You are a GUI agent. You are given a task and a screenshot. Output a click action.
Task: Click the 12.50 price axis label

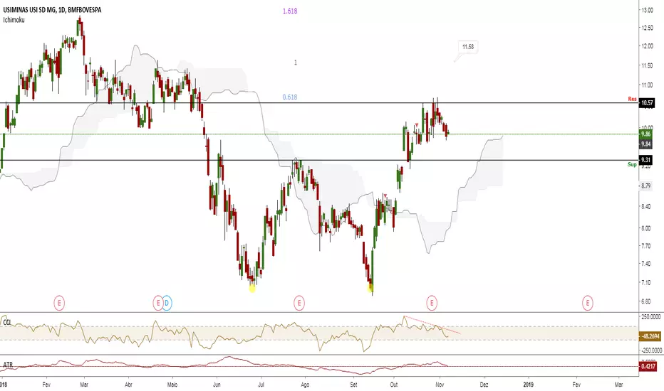coord(647,28)
